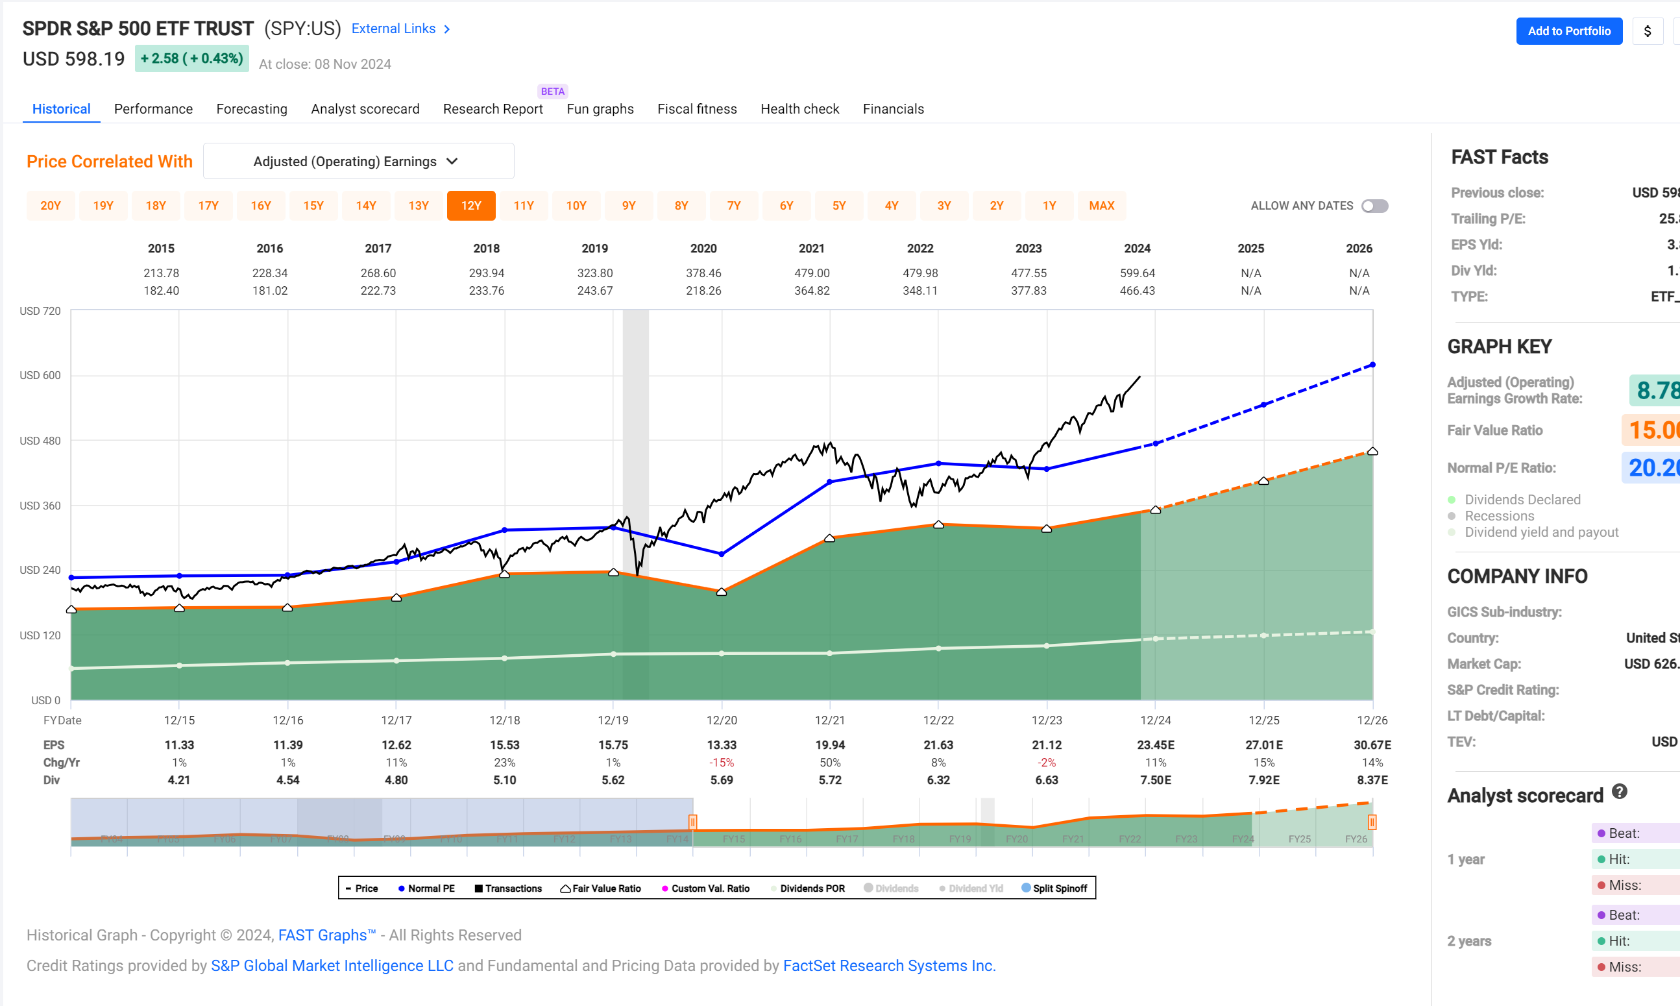Image resolution: width=1680 pixels, height=1006 pixels.
Task: Select the 16Y time range
Action: coord(261,206)
